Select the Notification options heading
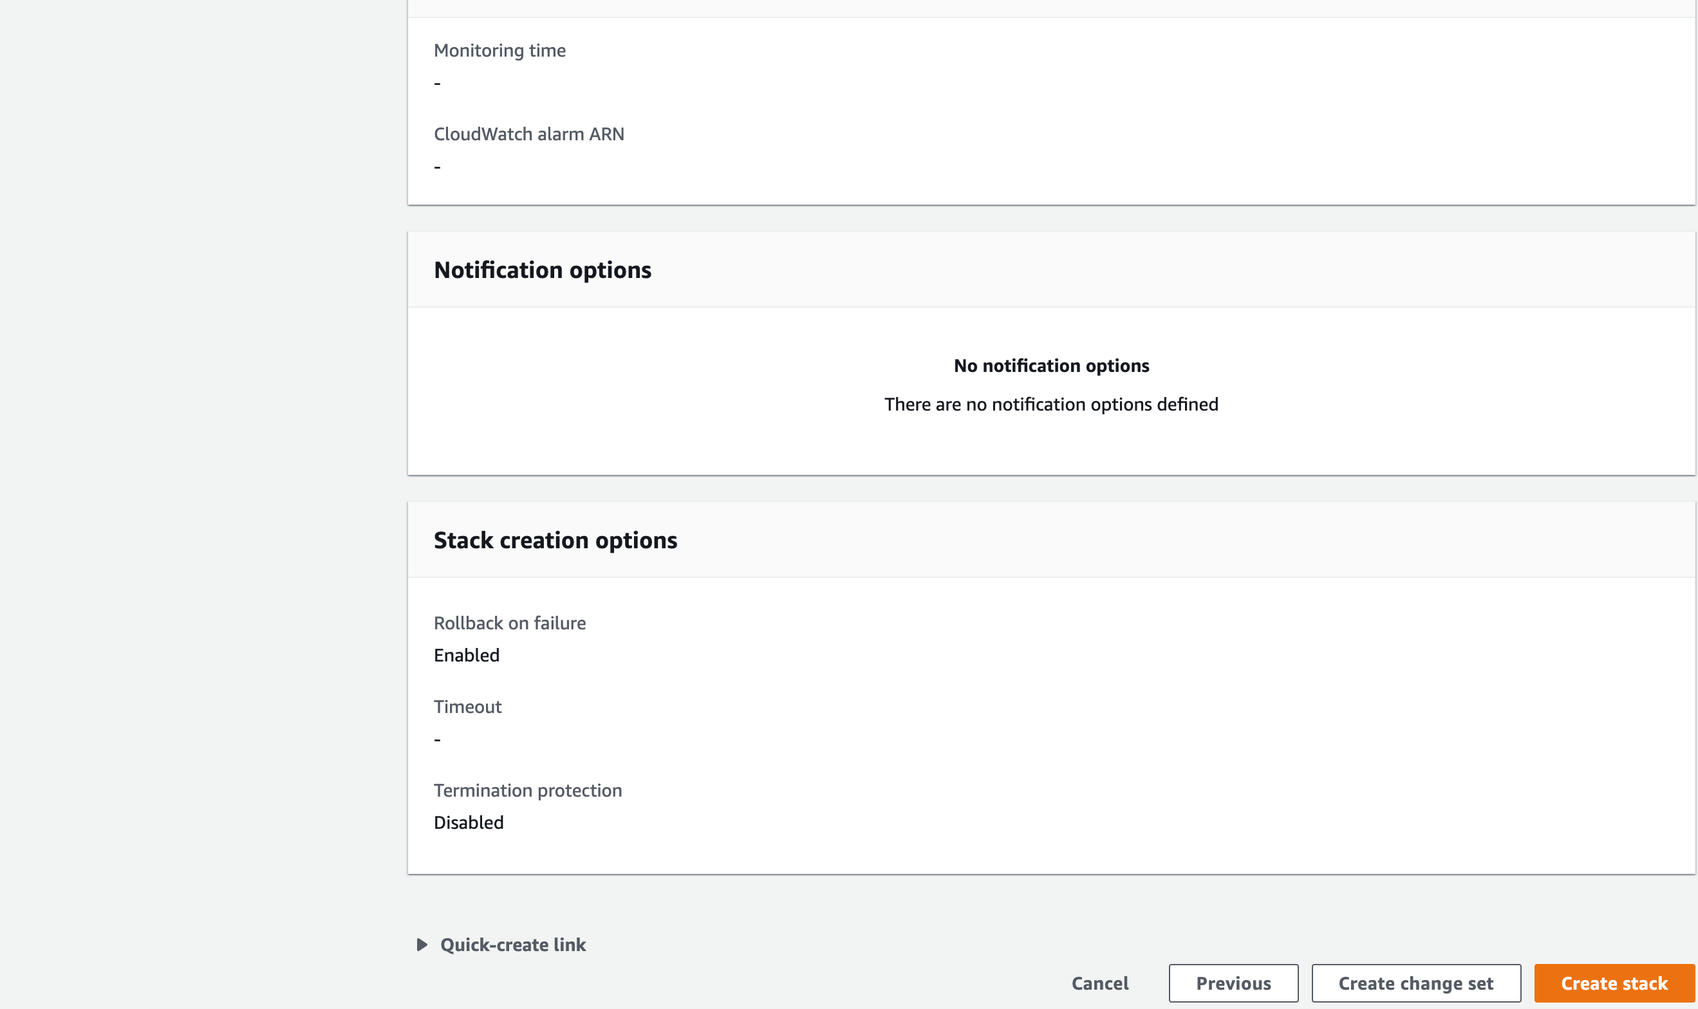1698x1009 pixels. pos(543,270)
